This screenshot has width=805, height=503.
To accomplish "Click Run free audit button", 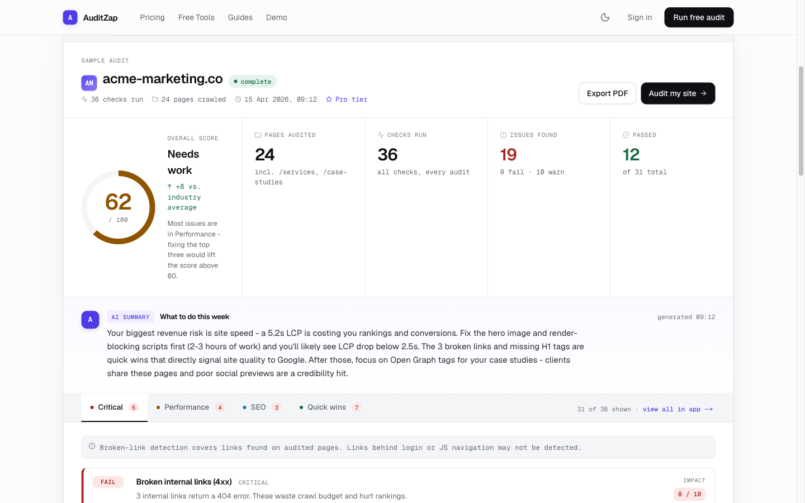I will 699,17.
